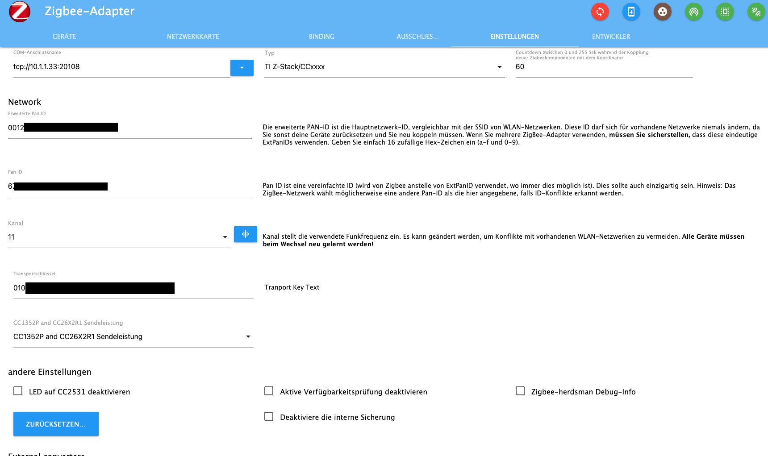Select the Ausschlies... tab

click(x=418, y=37)
